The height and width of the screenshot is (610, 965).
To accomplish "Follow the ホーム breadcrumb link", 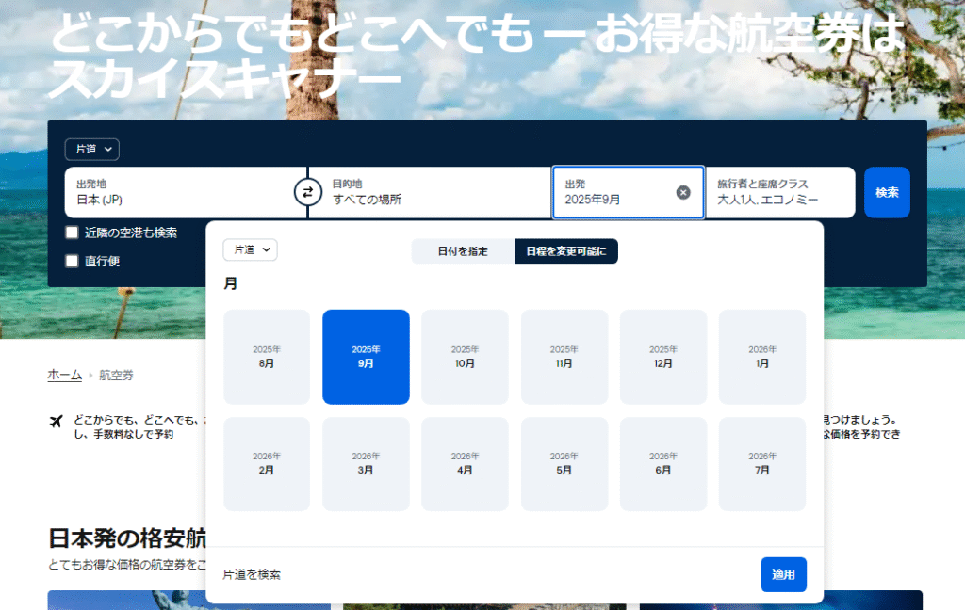I will 65,375.
